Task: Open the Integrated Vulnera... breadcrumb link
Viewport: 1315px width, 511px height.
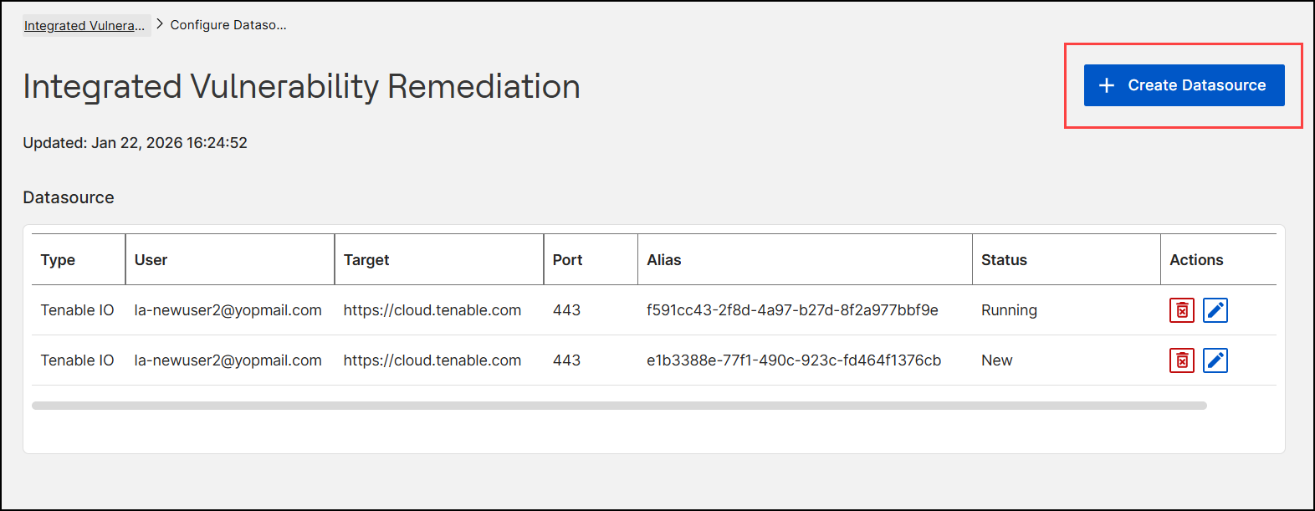Action: [84, 25]
